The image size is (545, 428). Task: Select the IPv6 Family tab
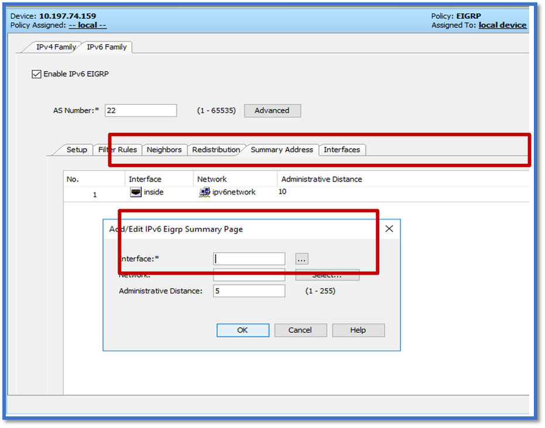[x=107, y=47]
